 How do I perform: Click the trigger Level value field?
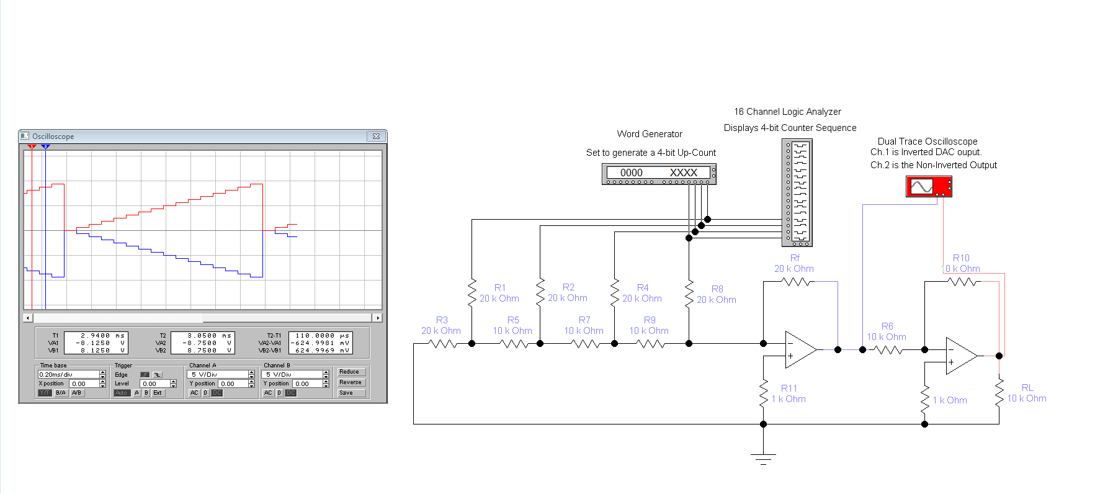coord(155,384)
